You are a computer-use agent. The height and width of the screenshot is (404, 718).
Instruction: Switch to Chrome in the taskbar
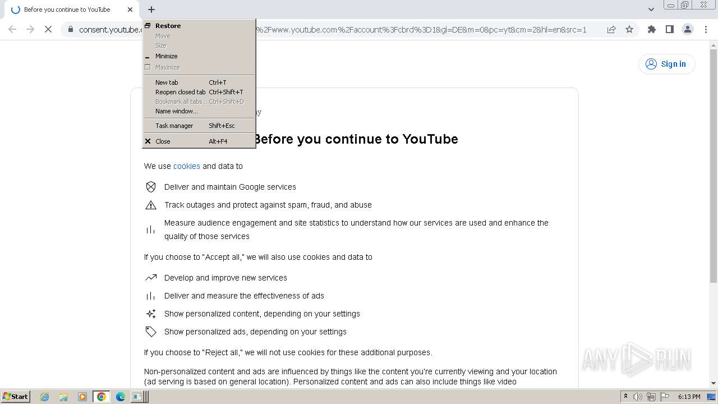pos(101,397)
